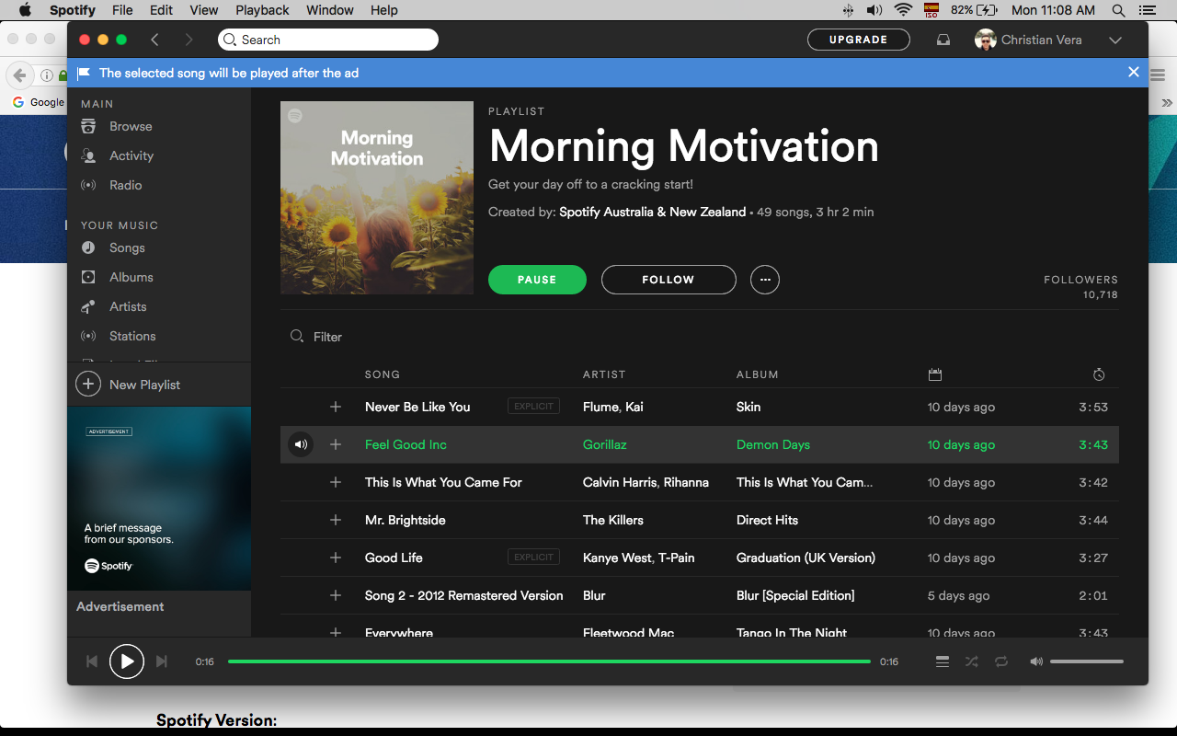
Task: Mute with the player volume speaker icon
Action: pos(1036,661)
